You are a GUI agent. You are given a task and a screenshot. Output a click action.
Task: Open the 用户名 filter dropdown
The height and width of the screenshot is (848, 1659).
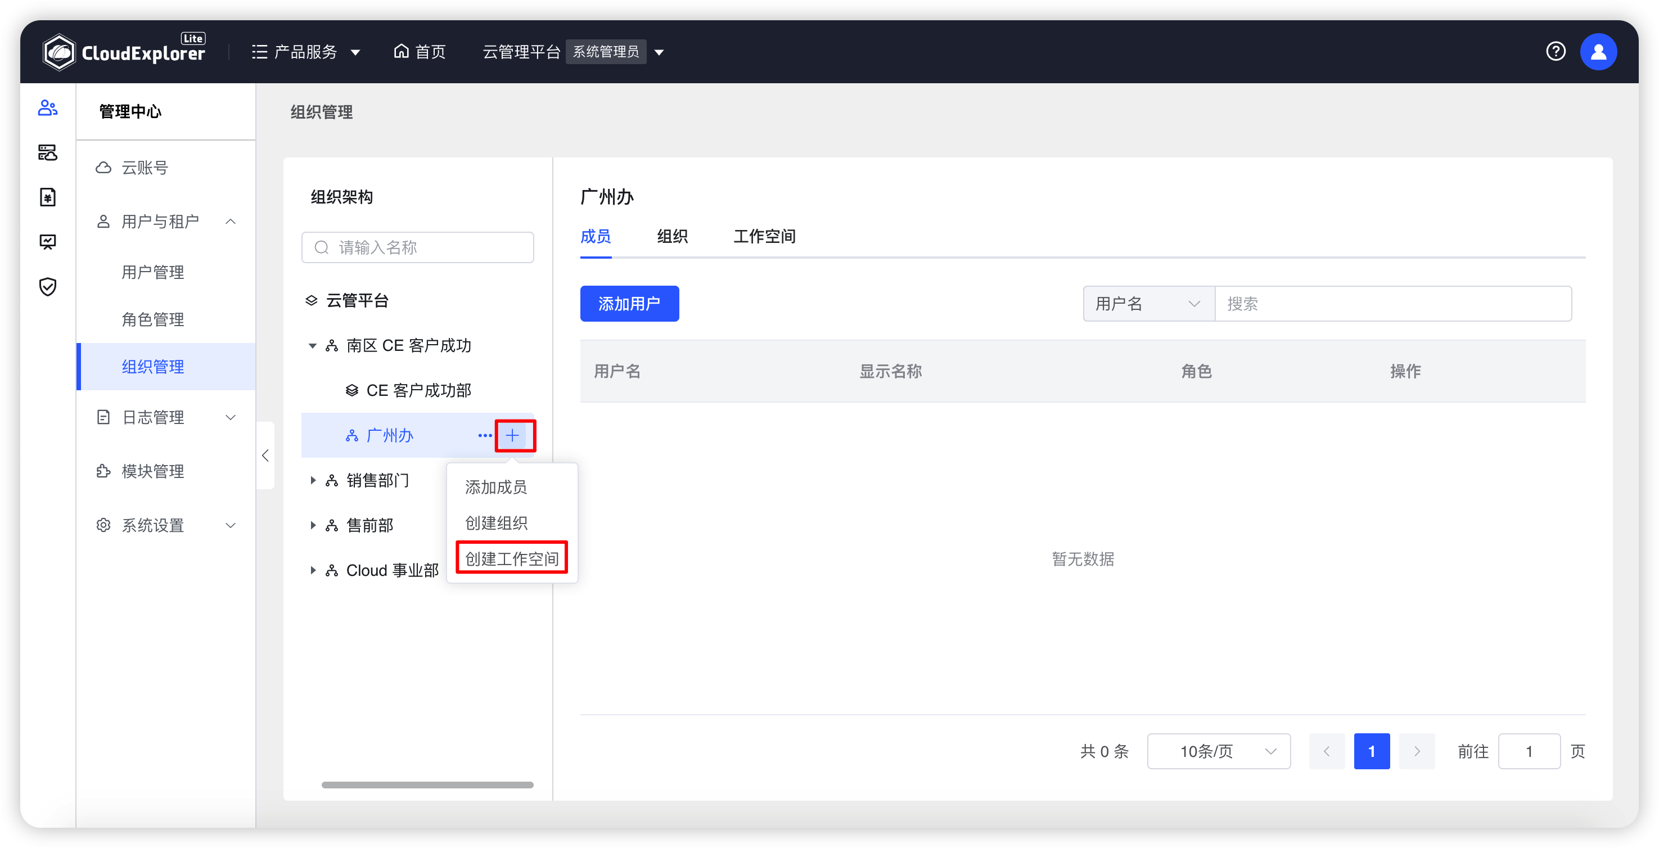click(1148, 304)
